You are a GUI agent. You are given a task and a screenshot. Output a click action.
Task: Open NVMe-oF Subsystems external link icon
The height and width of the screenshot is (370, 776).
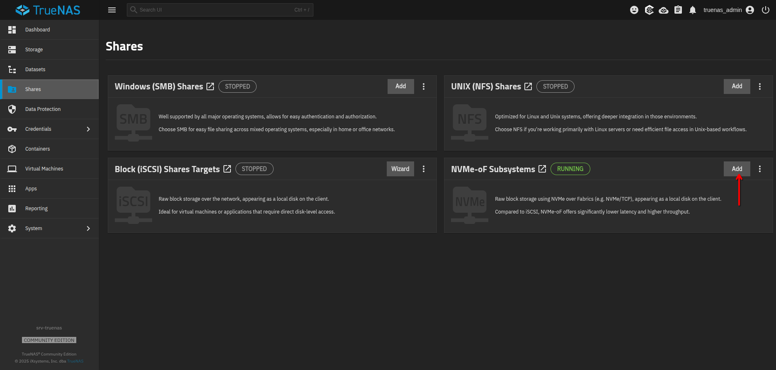[542, 169]
